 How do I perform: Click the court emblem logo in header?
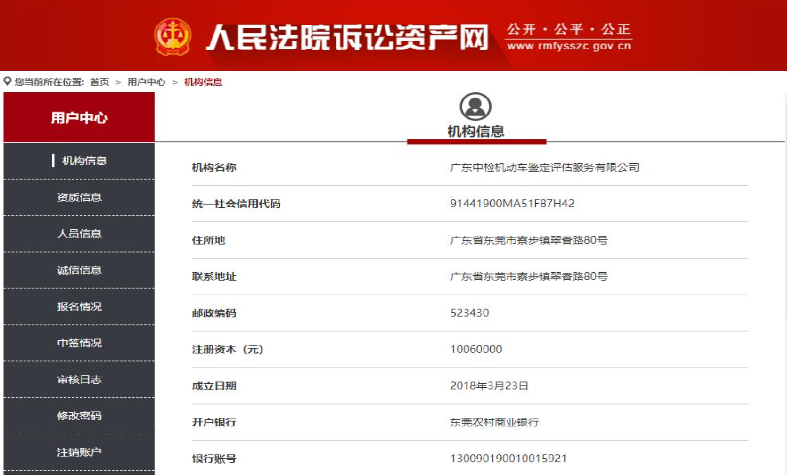click(x=173, y=37)
